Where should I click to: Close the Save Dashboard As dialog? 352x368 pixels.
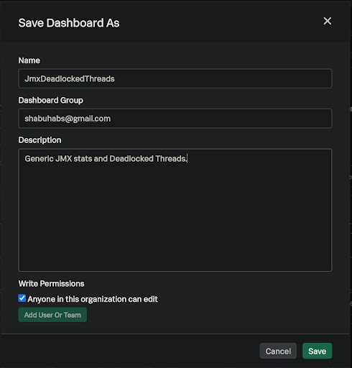[328, 21]
